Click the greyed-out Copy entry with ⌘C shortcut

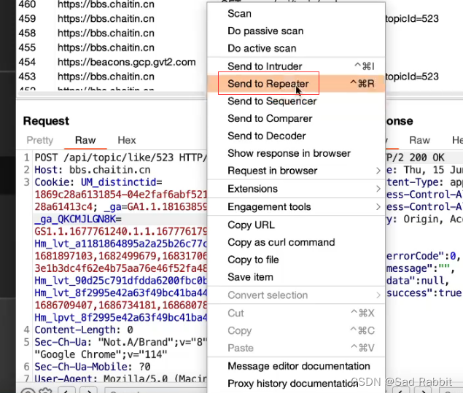pyautogui.click(x=296, y=331)
